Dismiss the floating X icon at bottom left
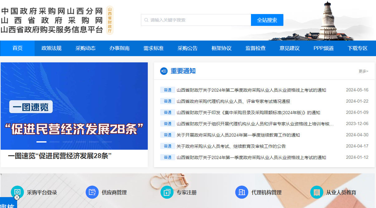Screen dimensions: 376x208 (x=17, y=197)
